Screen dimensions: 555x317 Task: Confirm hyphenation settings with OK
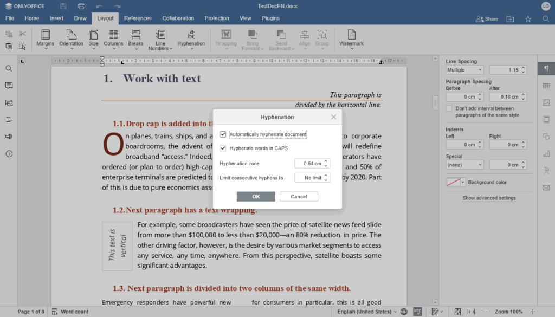click(x=256, y=196)
